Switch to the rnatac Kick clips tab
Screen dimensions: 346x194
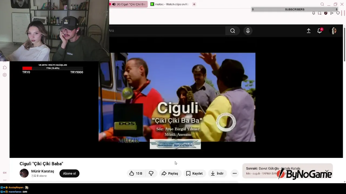point(169,4)
